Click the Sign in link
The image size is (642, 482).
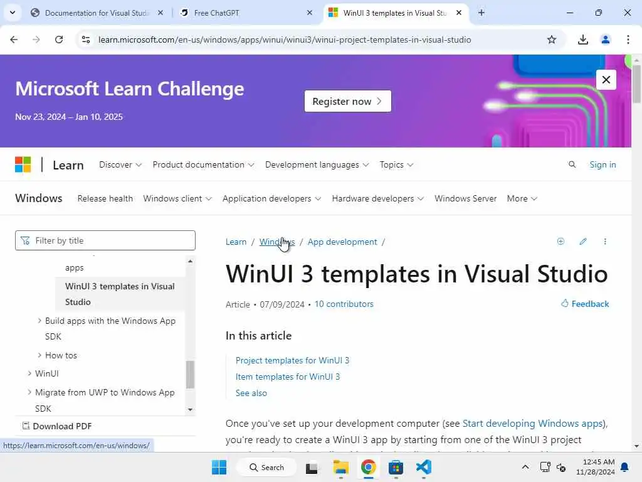point(603,165)
